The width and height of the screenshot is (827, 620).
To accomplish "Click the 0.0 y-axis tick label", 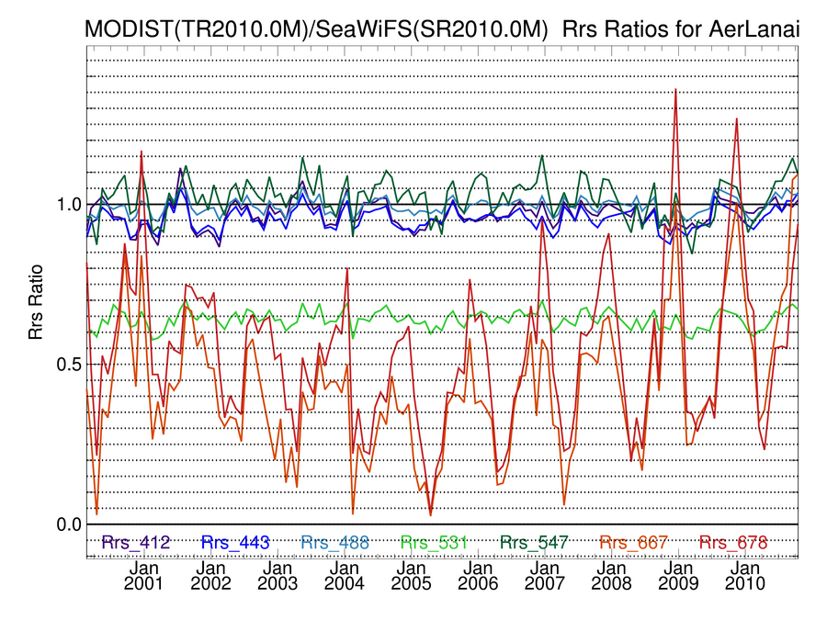I will pyautogui.click(x=69, y=524).
